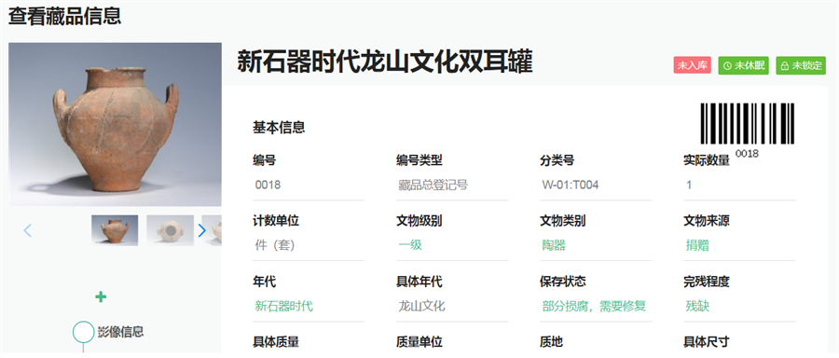Click the 具体质量 field label
839x358 pixels.
(x=276, y=341)
